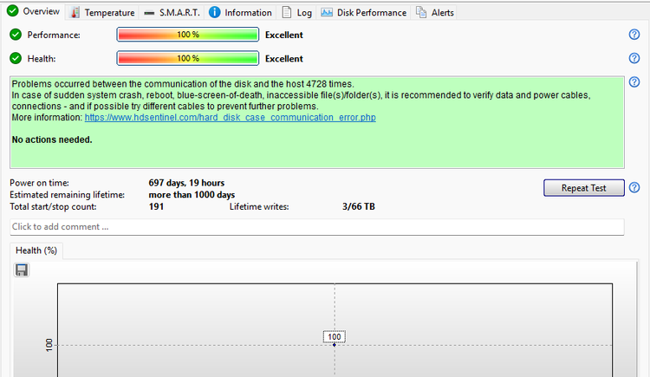Click the "No actions needed." text
The image size is (650, 377).
pos(52,140)
